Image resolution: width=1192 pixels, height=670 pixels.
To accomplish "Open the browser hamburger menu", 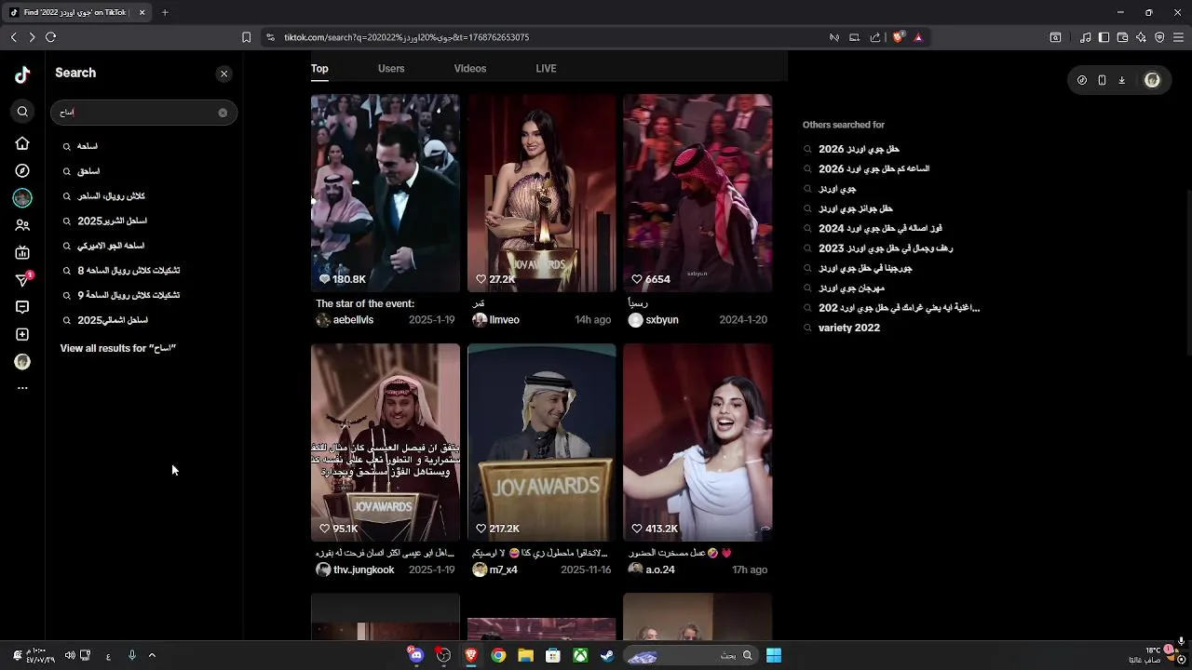I will [1178, 37].
